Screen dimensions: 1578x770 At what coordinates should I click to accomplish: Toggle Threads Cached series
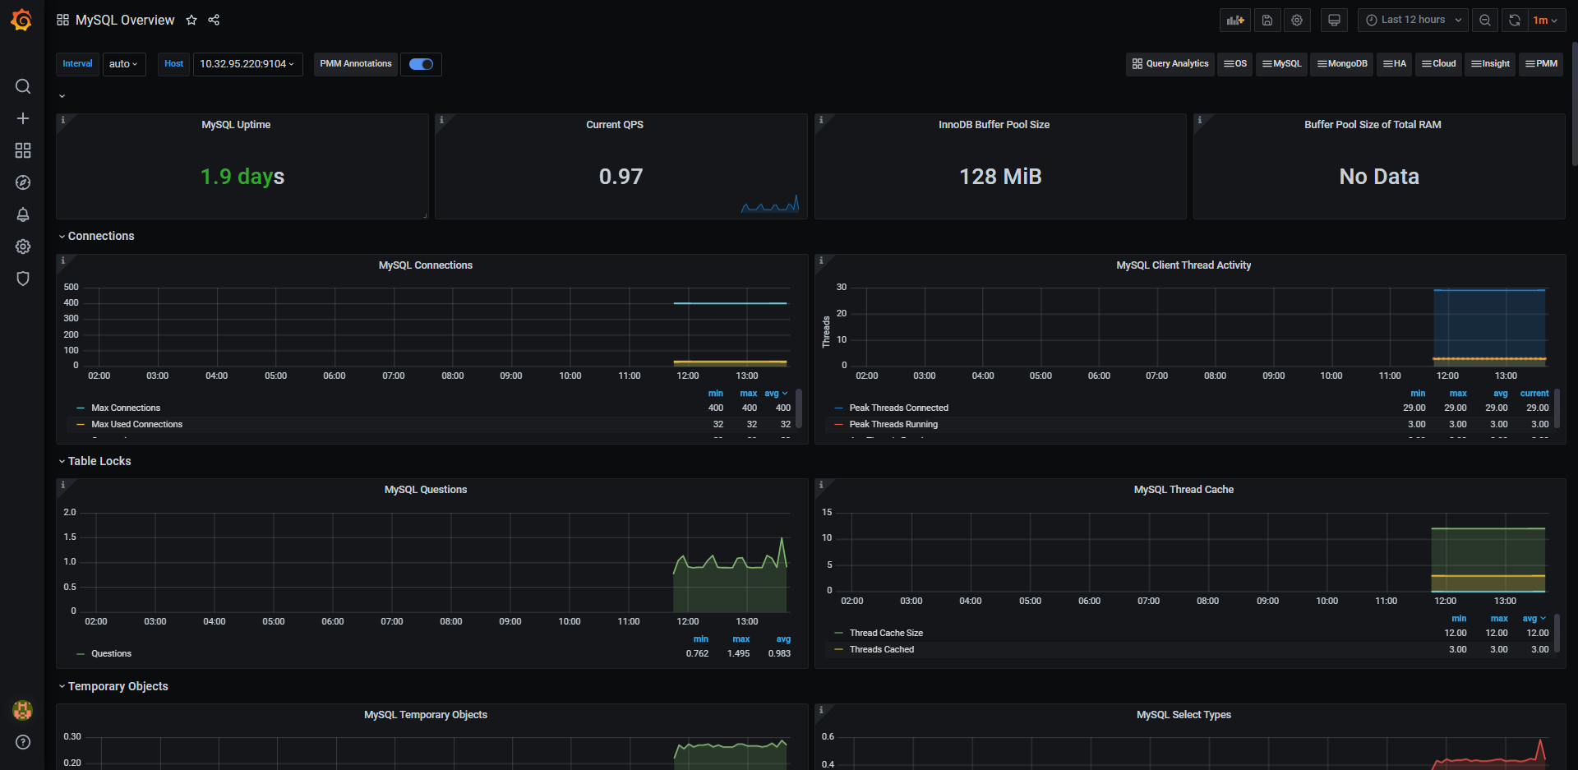pyautogui.click(x=881, y=649)
